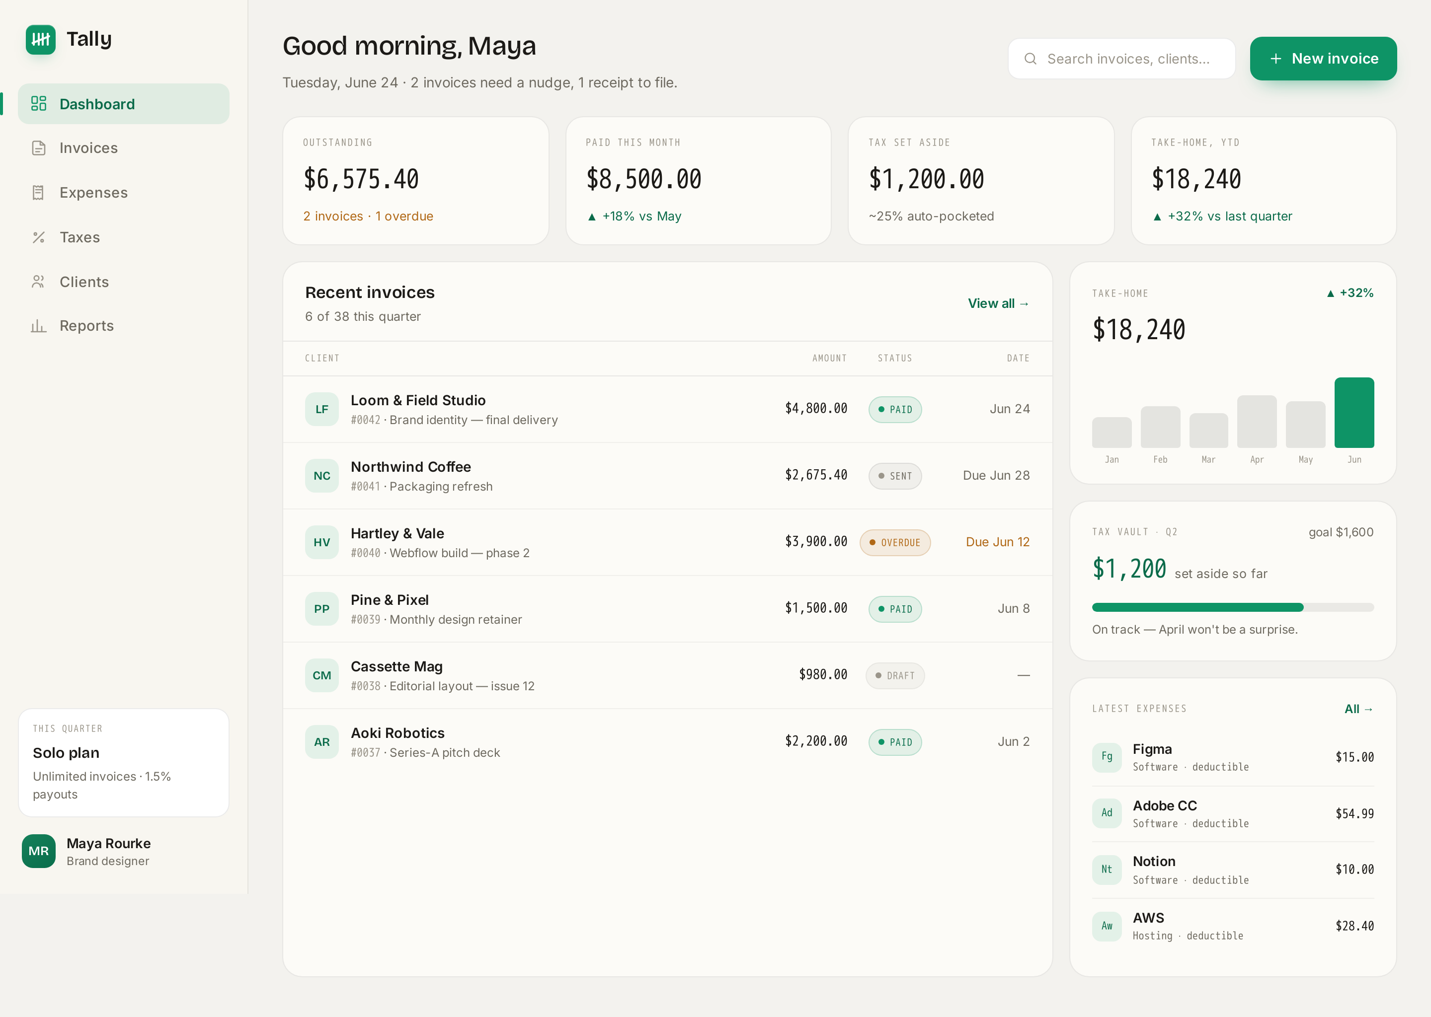Click the Nt Notion expense icon
The image size is (1431, 1017).
click(1107, 870)
